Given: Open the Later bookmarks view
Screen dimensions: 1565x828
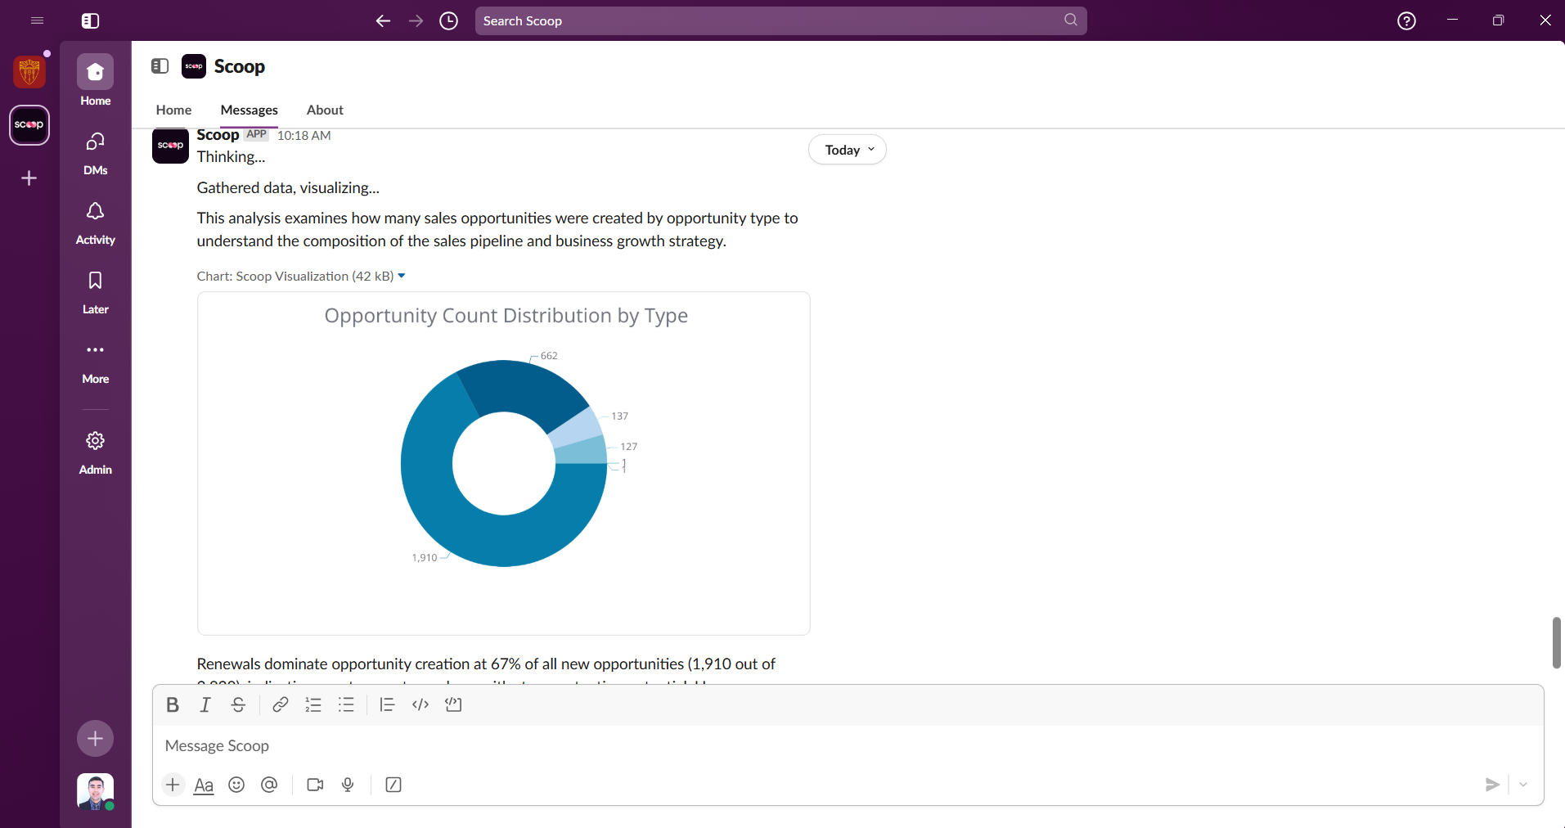Looking at the screenshot, I should click(96, 293).
